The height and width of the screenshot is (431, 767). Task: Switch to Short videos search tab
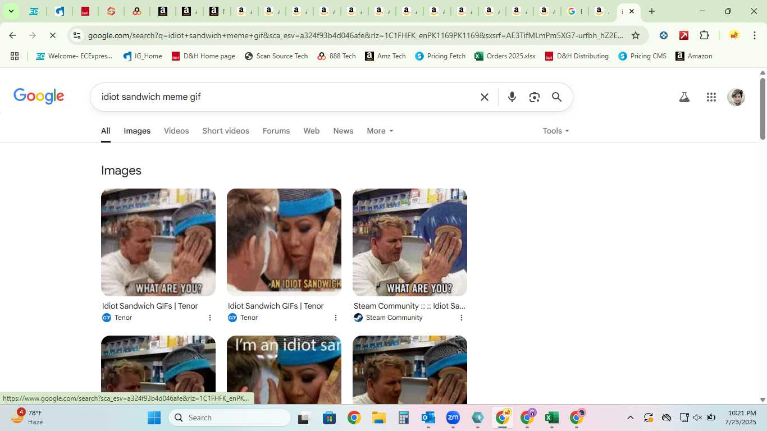226,131
